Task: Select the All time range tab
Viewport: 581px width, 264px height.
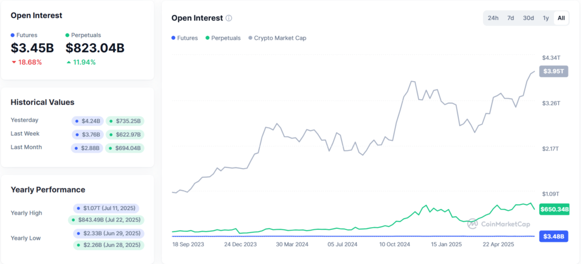Action: [561, 18]
